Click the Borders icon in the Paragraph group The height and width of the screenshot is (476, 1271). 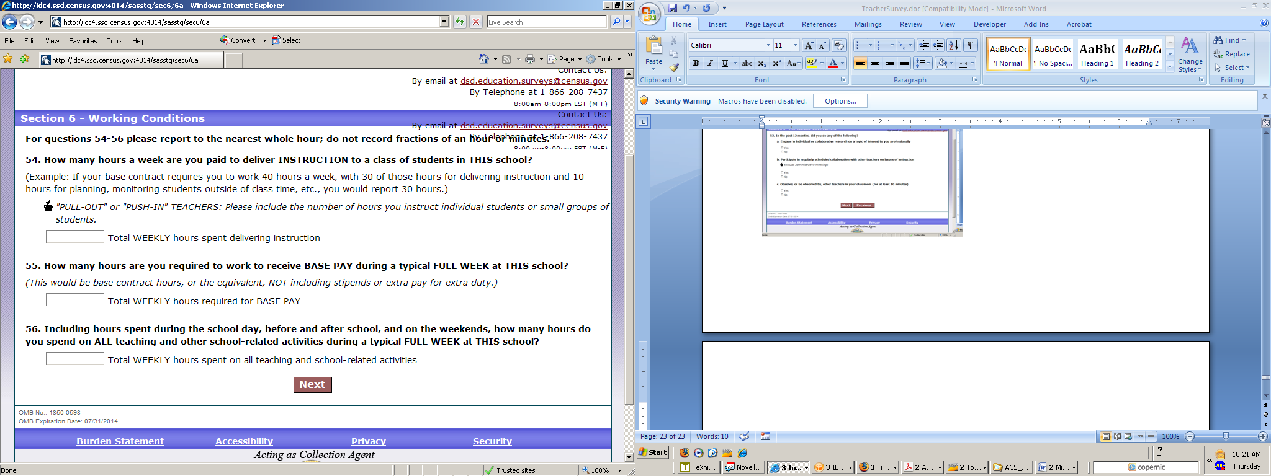[x=963, y=63]
